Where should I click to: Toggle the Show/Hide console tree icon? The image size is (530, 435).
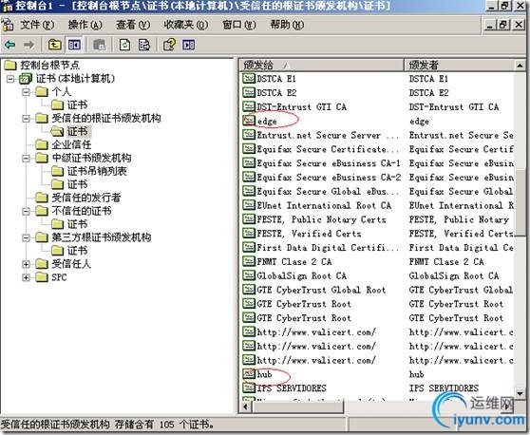(74, 45)
